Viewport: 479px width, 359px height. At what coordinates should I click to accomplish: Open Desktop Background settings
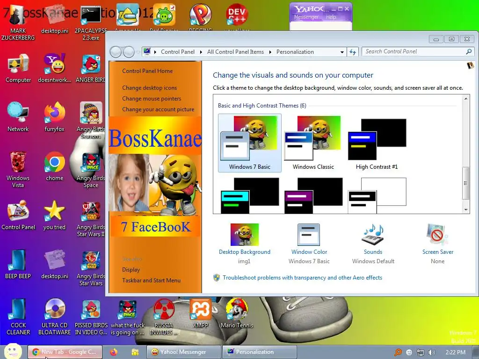244,243
